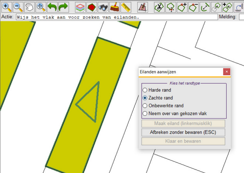Open the binoculars search tool
This screenshot has width=244, height=173.
[x=103, y=7]
